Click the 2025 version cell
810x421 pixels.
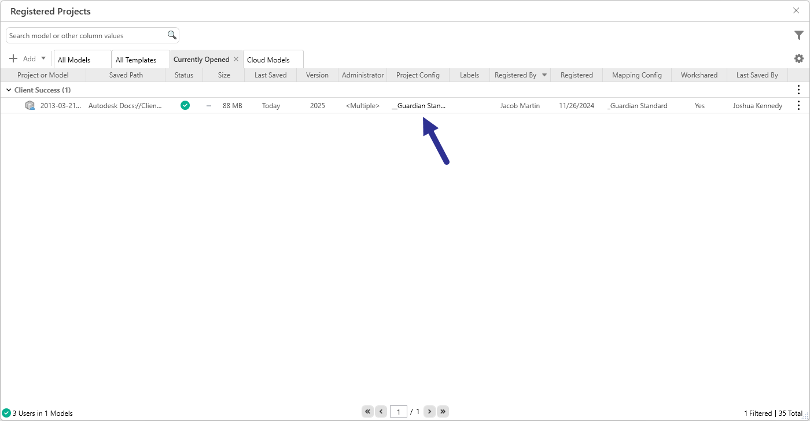pos(317,106)
